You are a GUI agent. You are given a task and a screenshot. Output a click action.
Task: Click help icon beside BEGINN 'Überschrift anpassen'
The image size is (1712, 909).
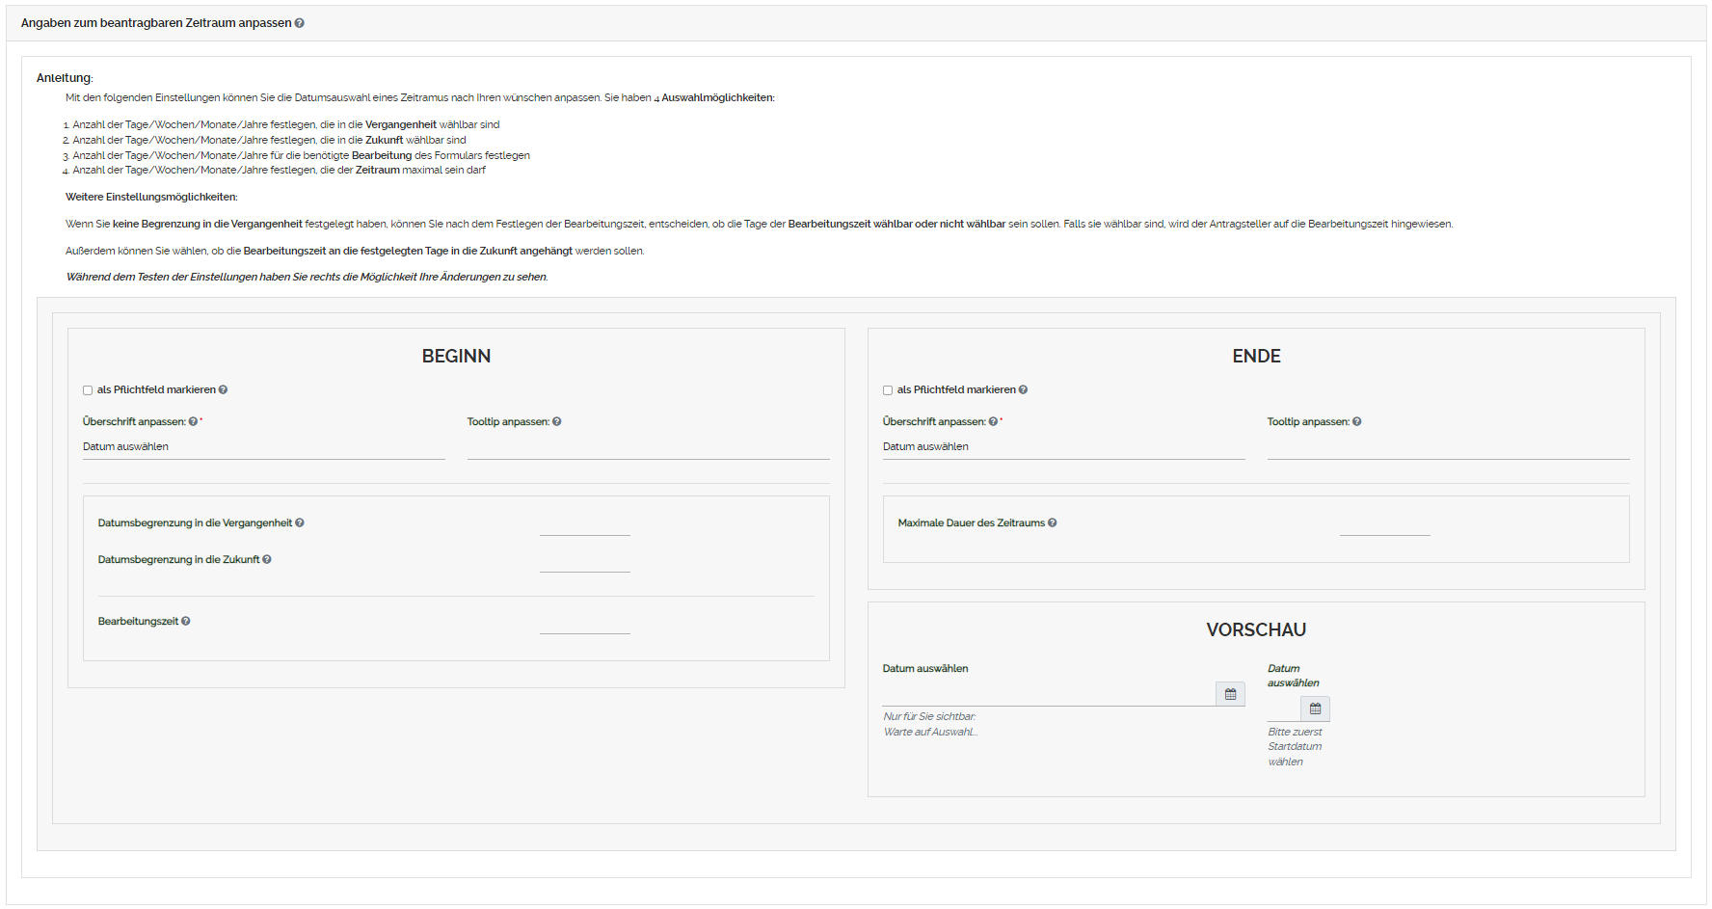tap(193, 422)
